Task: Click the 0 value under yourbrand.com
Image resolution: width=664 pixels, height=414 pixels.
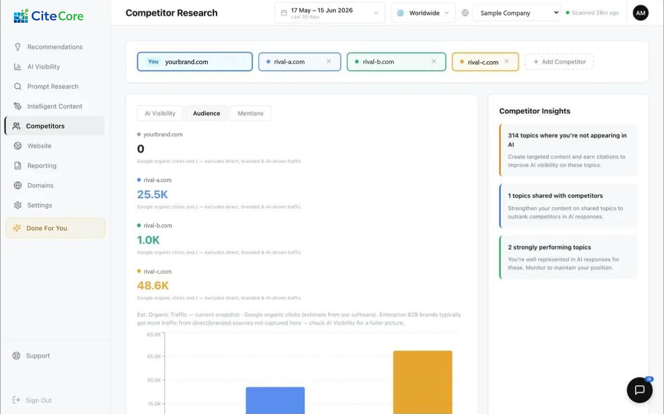Action: click(x=140, y=149)
